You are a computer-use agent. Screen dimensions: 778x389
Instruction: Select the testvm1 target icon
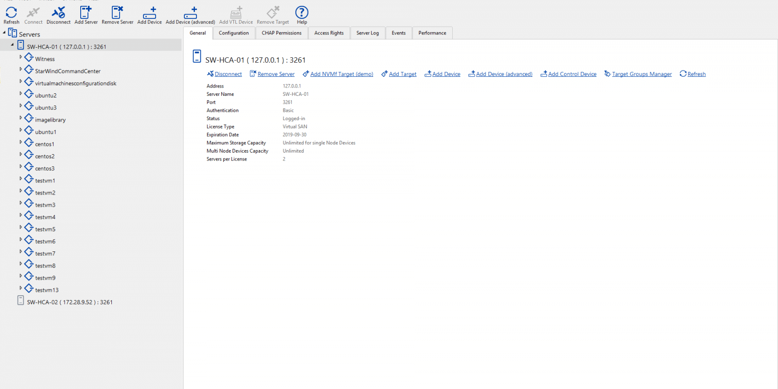[x=29, y=179]
